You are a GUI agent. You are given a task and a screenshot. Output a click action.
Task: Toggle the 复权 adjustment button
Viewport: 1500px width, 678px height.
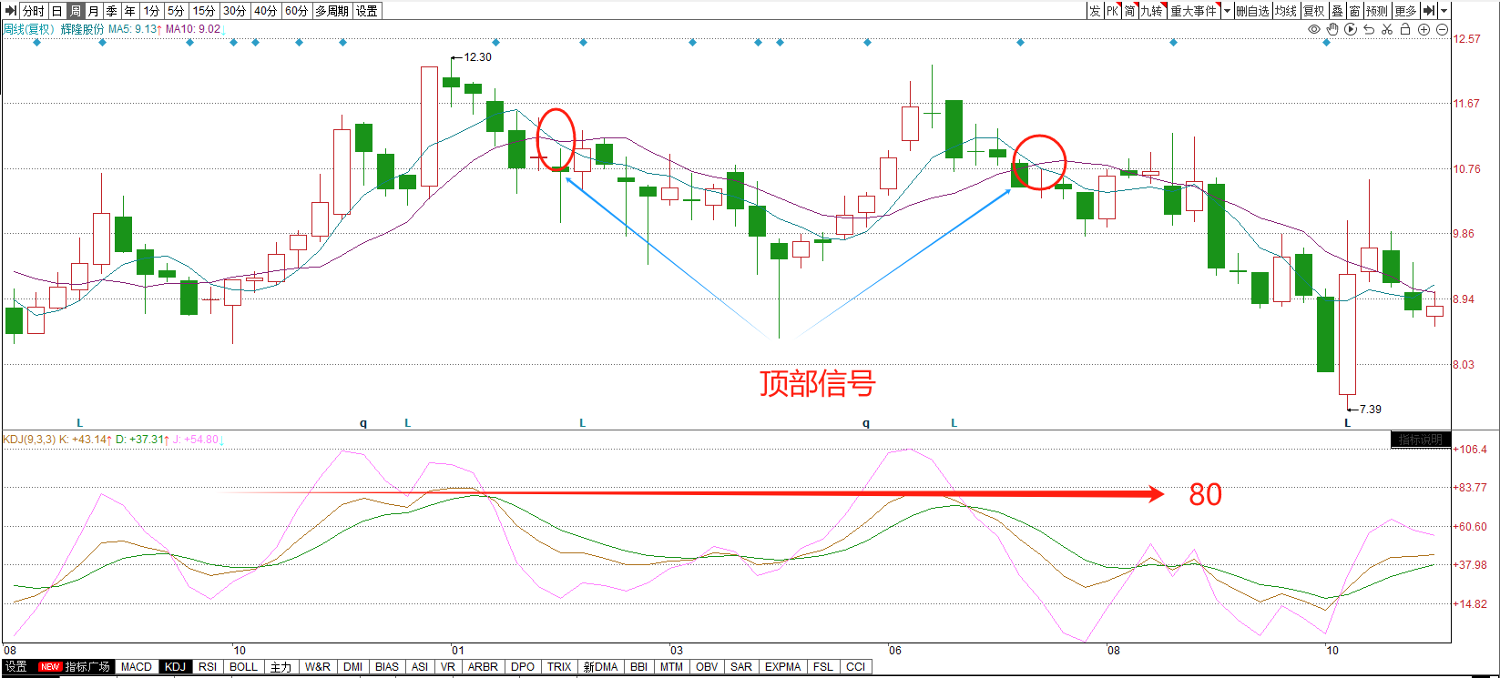point(1313,11)
